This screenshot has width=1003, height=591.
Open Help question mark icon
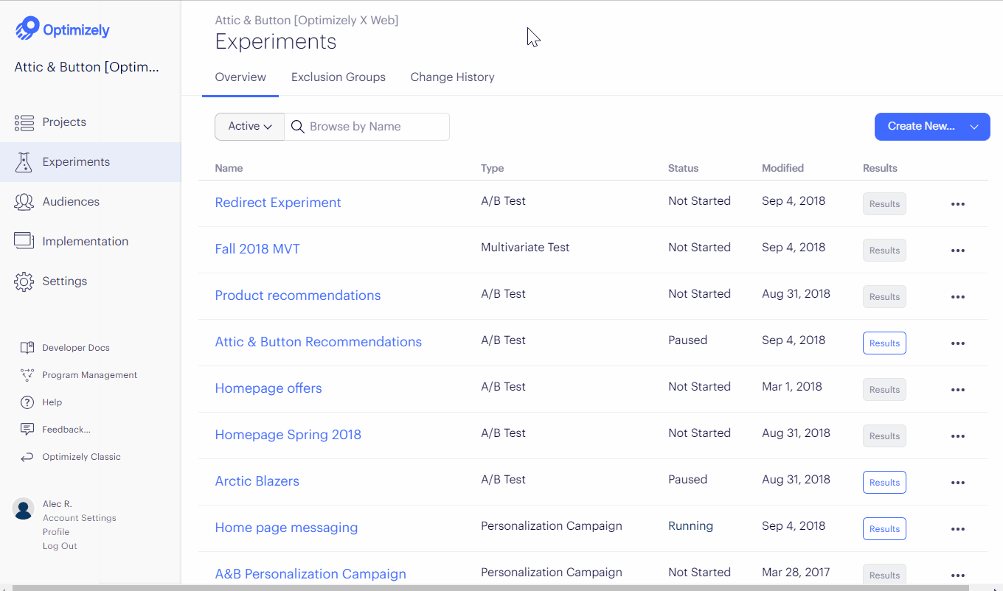27,402
